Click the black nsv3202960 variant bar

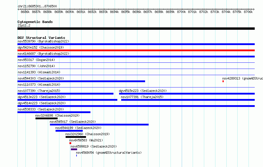click(x=76, y=137)
